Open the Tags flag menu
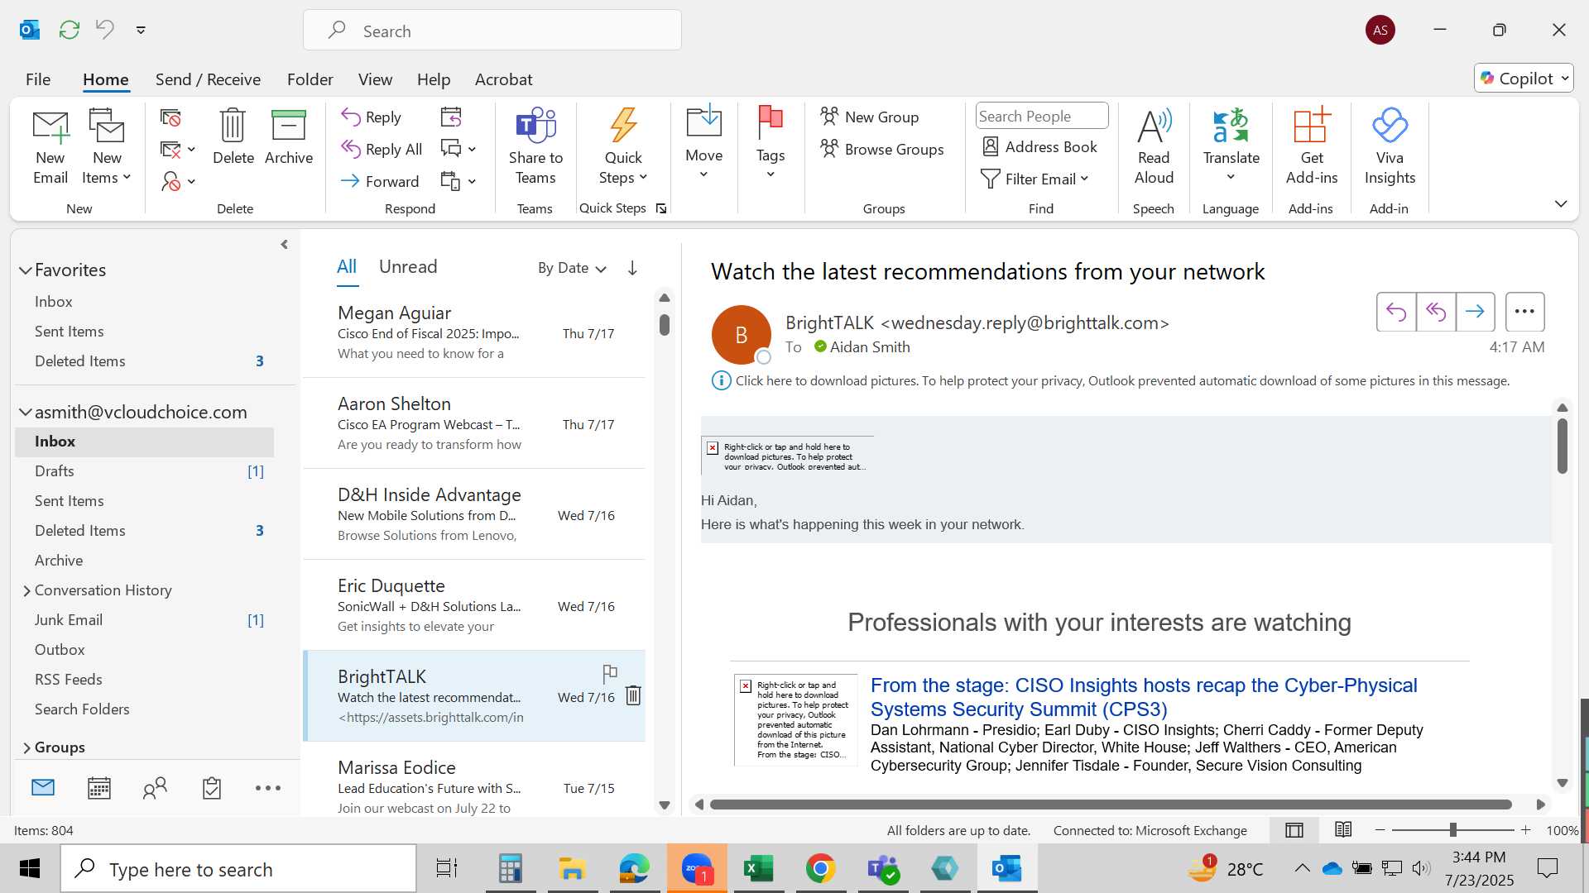This screenshot has height=893, width=1589. coord(770,142)
